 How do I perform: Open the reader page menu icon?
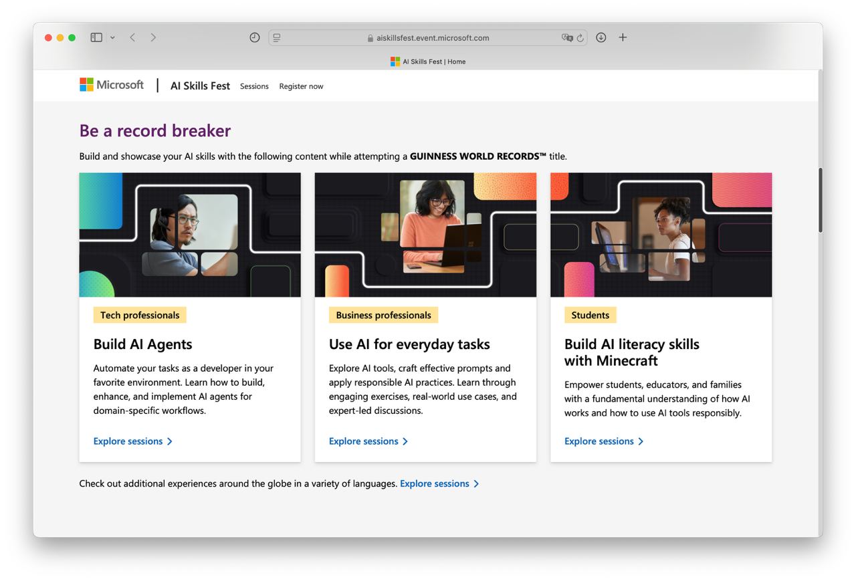277,38
